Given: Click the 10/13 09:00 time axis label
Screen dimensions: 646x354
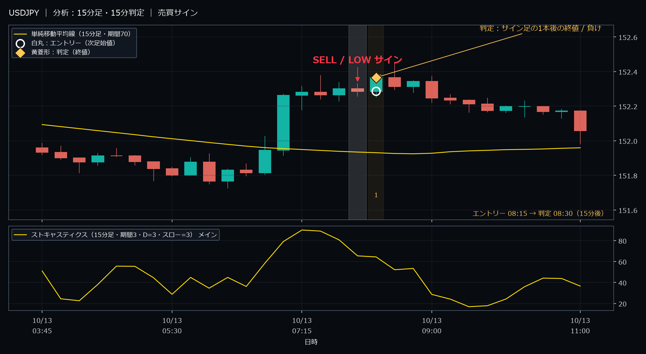Looking at the screenshot, I should (x=432, y=326).
